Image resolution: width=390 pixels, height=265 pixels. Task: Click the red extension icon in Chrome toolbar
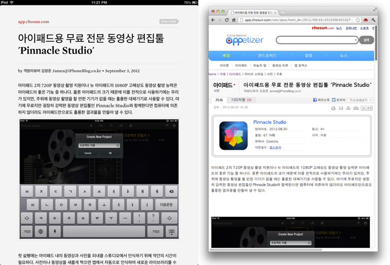click(366, 20)
